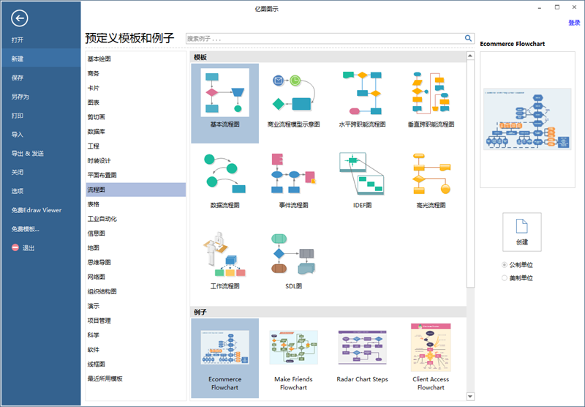Select 地图 category
The image size is (585, 407).
[x=94, y=247]
